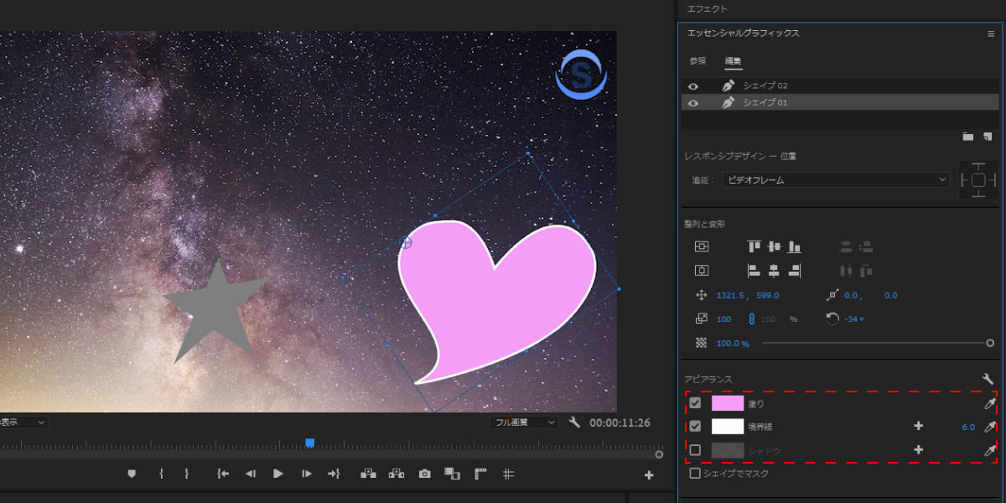
Task: Hide the シェイプ 02 layer
Action: (x=693, y=86)
